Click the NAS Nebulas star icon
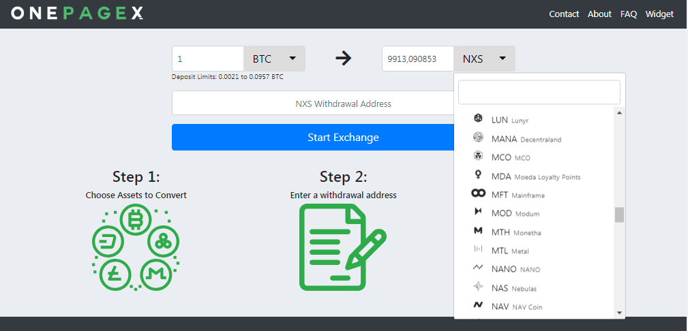This screenshot has width=688, height=331. [x=478, y=287]
